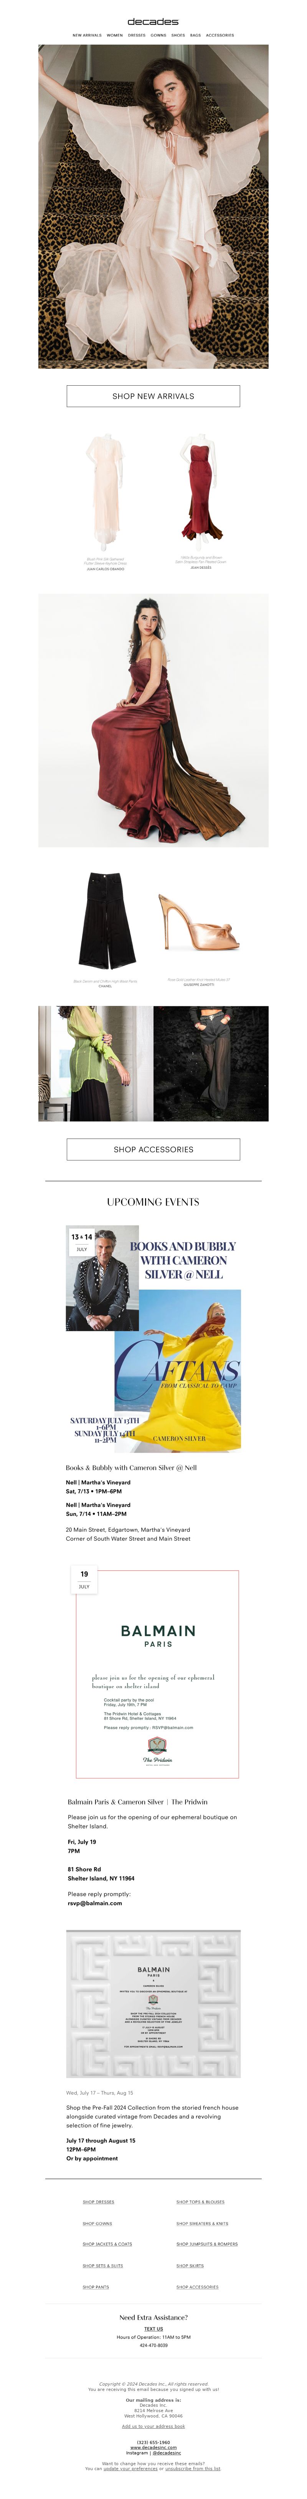This screenshot has height=2499, width=307.
Task: Open the New Arrivals menu item
Action: tap(87, 35)
